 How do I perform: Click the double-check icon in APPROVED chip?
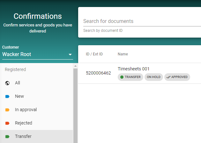click(x=168, y=77)
